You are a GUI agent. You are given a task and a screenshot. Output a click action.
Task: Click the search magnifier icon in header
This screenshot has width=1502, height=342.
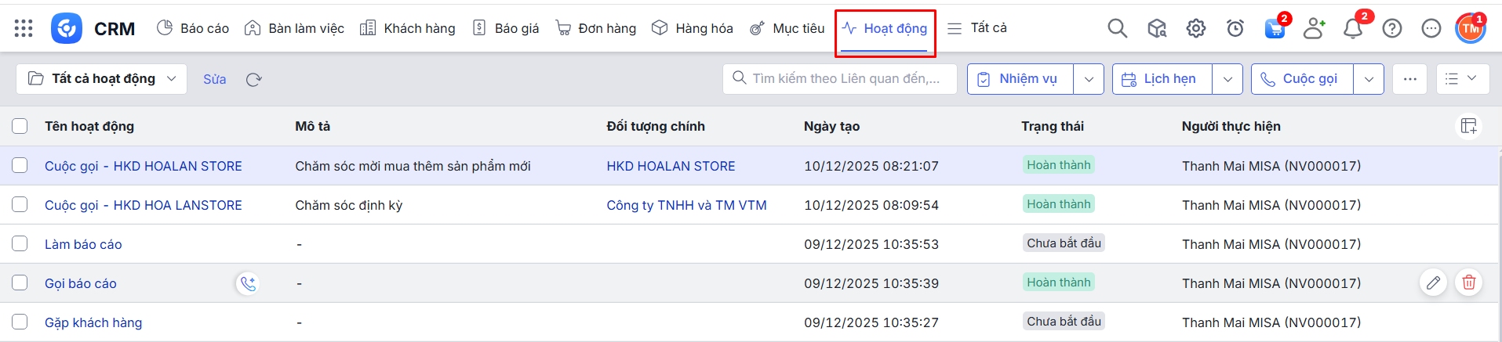tap(1117, 29)
